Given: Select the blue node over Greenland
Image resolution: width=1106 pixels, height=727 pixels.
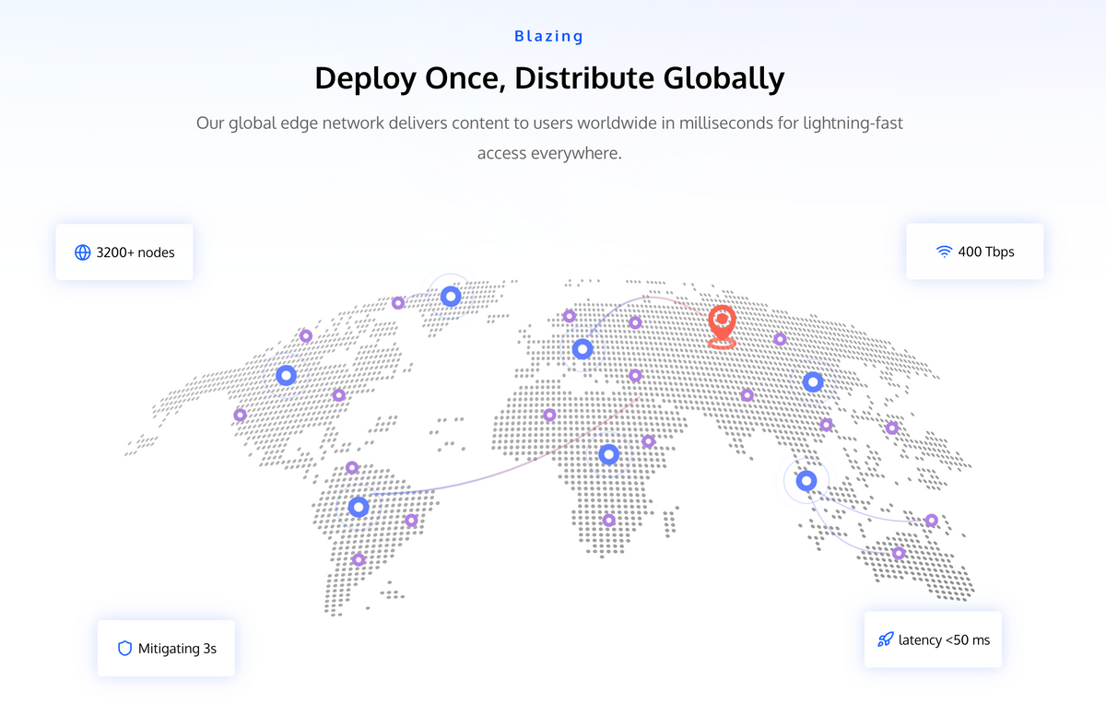Looking at the screenshot, I should 451,296.
